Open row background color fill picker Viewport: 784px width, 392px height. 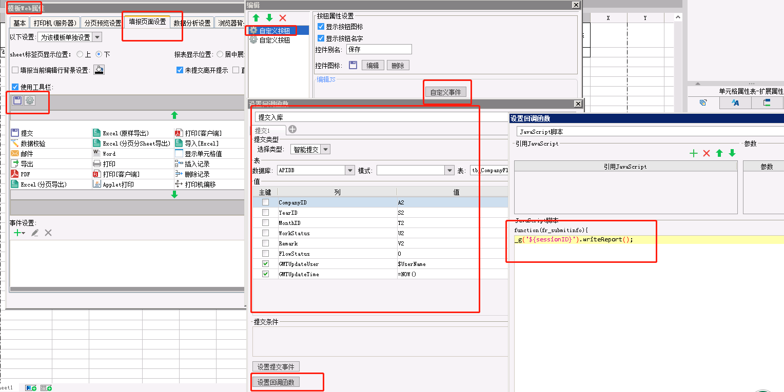[x=99, y=70]
